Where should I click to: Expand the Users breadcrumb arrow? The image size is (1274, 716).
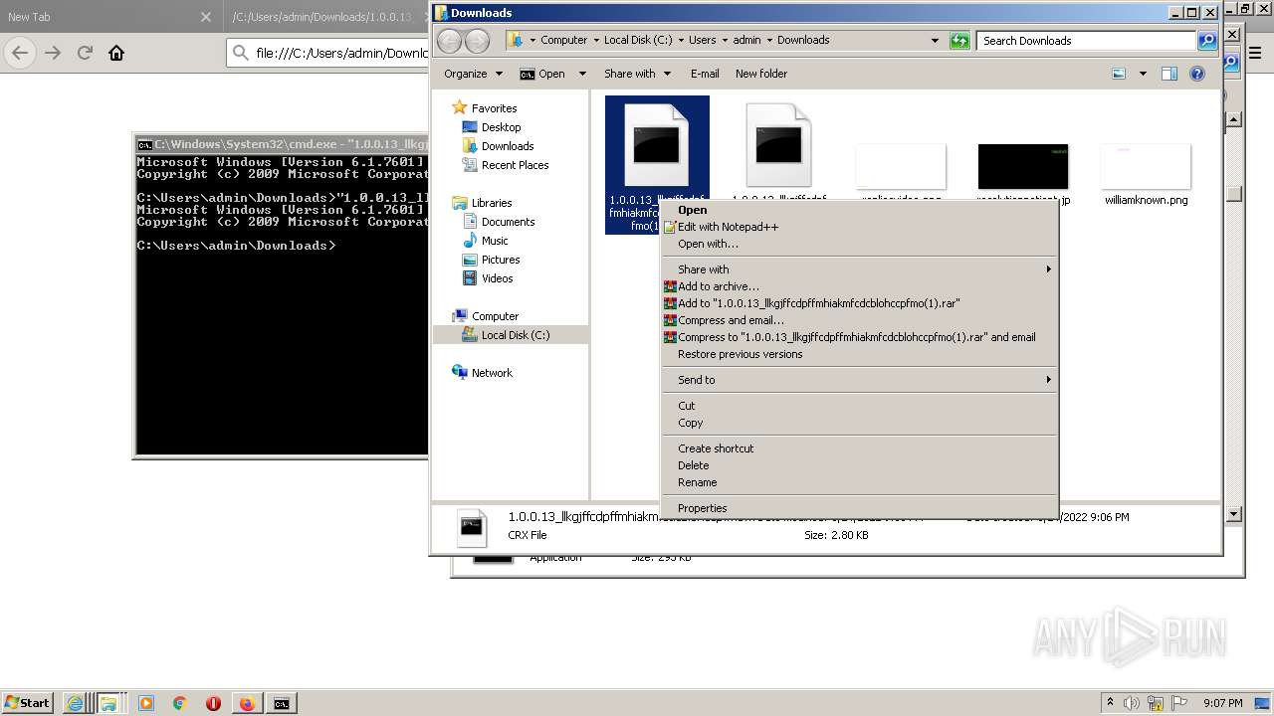pyautogui.click(x=724, y=41)
